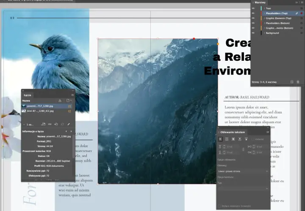The width and height of the screenshot is (305, 211).
Task: Click pen icon on Placeholders (Top) layer
Action: click(297, 14)
